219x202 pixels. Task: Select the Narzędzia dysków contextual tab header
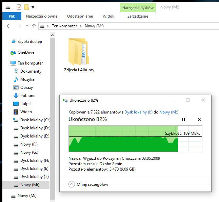(x=138, y=8)
